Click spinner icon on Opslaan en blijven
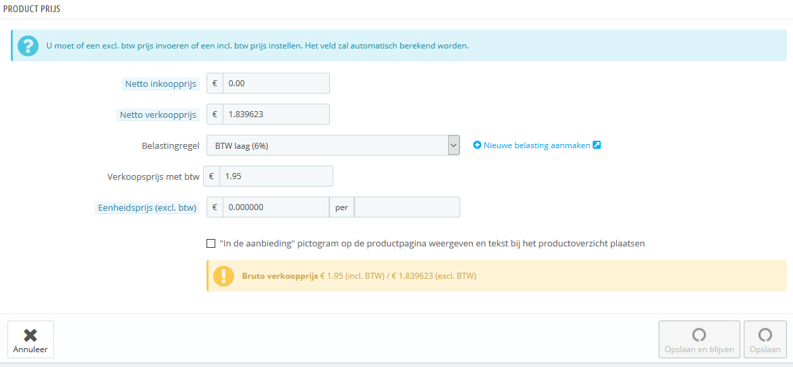This screenshot has height=367, width=793. [699, 335]
